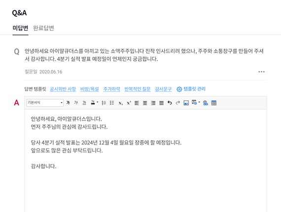The width and height of the screenshot is (281, 212).
Task: Insert a hyperlink using the link icon
Action: point(206,103)
